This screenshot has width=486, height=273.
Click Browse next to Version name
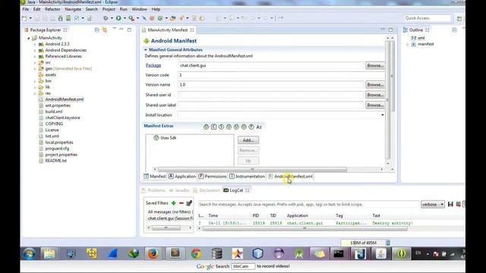point(375,84)
